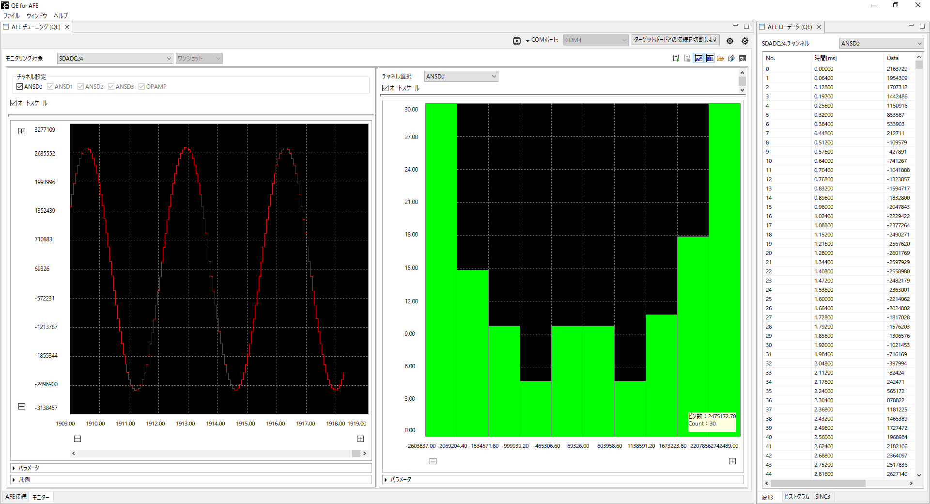Click the waveform horizontal scrollbar thumb

(356, 454)
